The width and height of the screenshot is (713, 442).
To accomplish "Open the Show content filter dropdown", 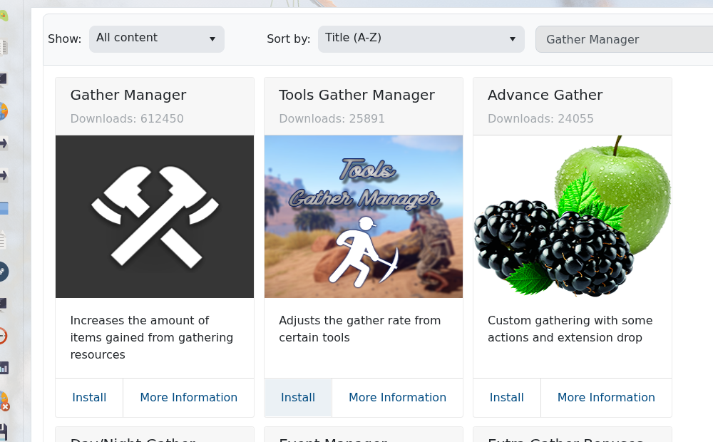I will [x=156, y=38].
